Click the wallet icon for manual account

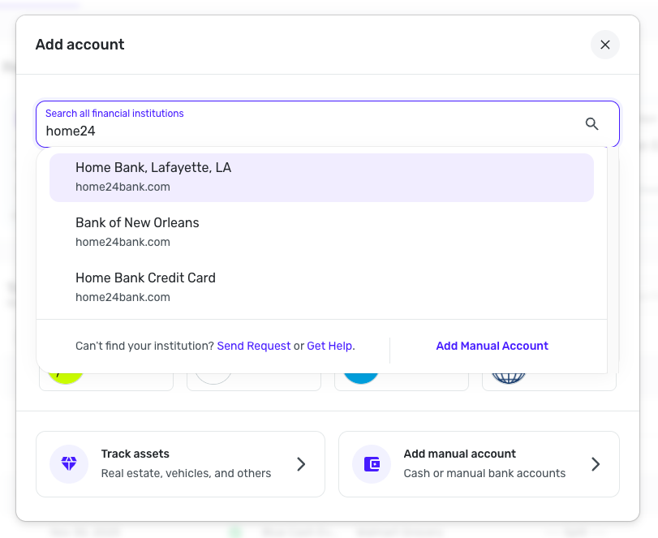(x=372, y=464)
